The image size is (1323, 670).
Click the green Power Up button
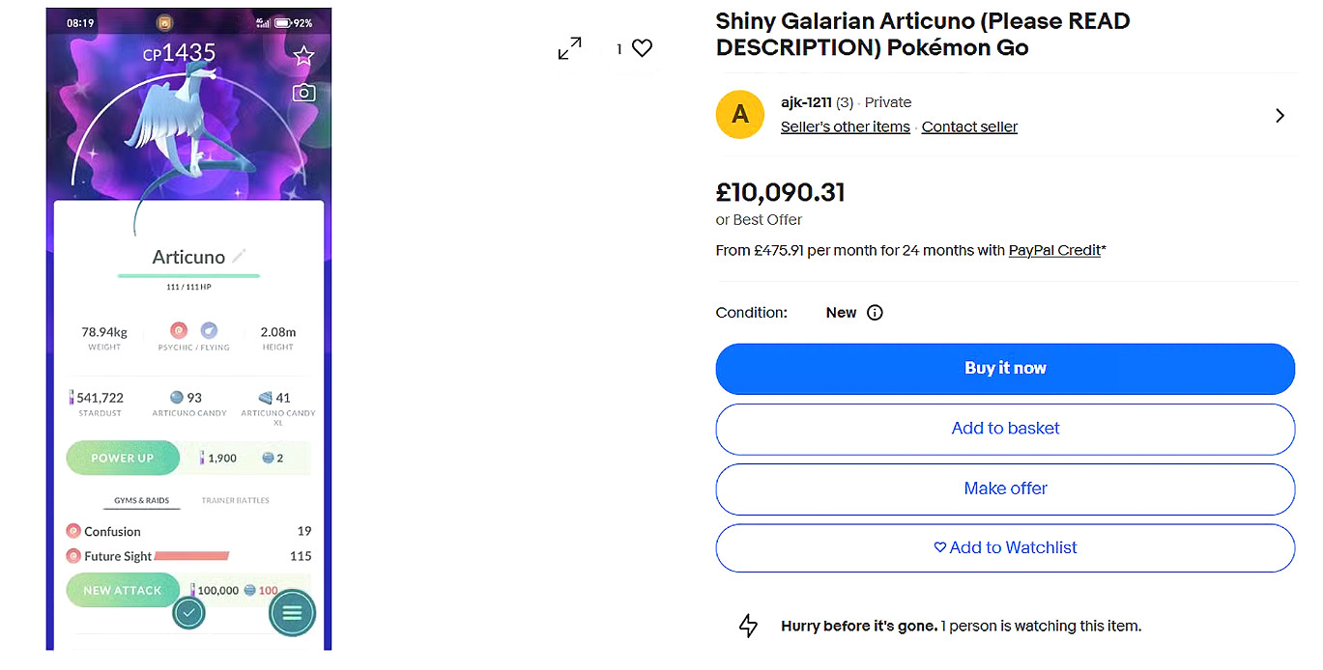(123, 459)
